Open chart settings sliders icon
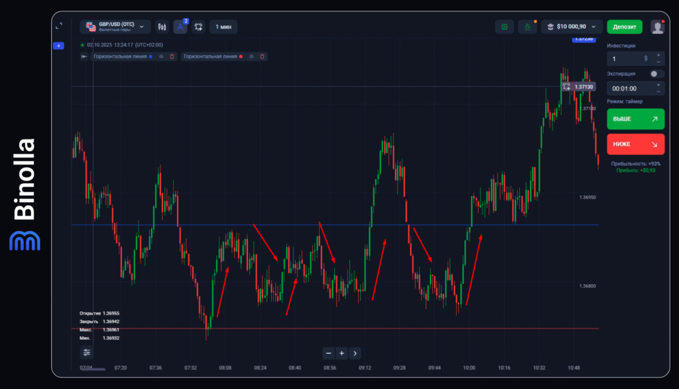Screen dimensions: 679x389 pyautogui.click(x=87, y=352)
